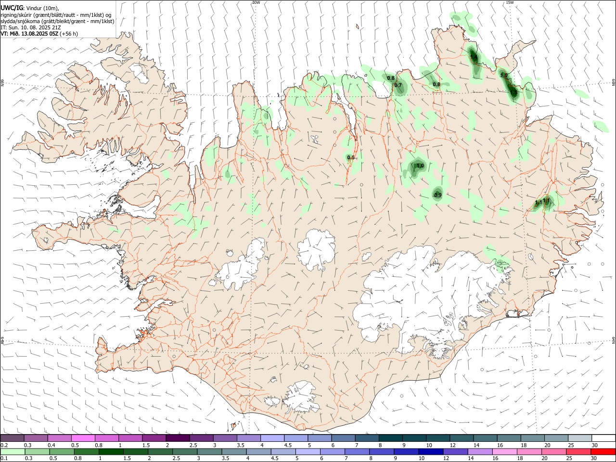Pick upper-row swatch between 0.2 and 0.3
This screenshot has width=616, height=462.
coord(12,438)
